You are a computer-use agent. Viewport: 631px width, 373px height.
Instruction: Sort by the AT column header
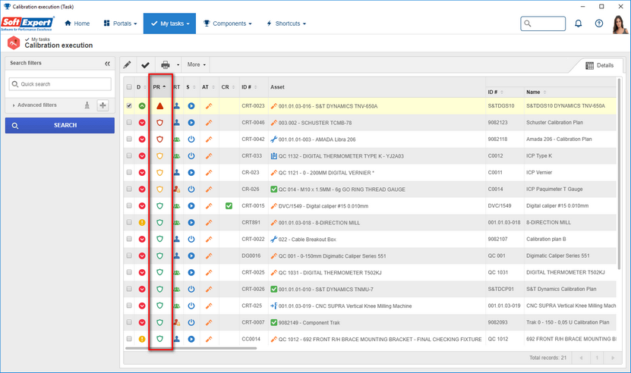coord(209,87)
